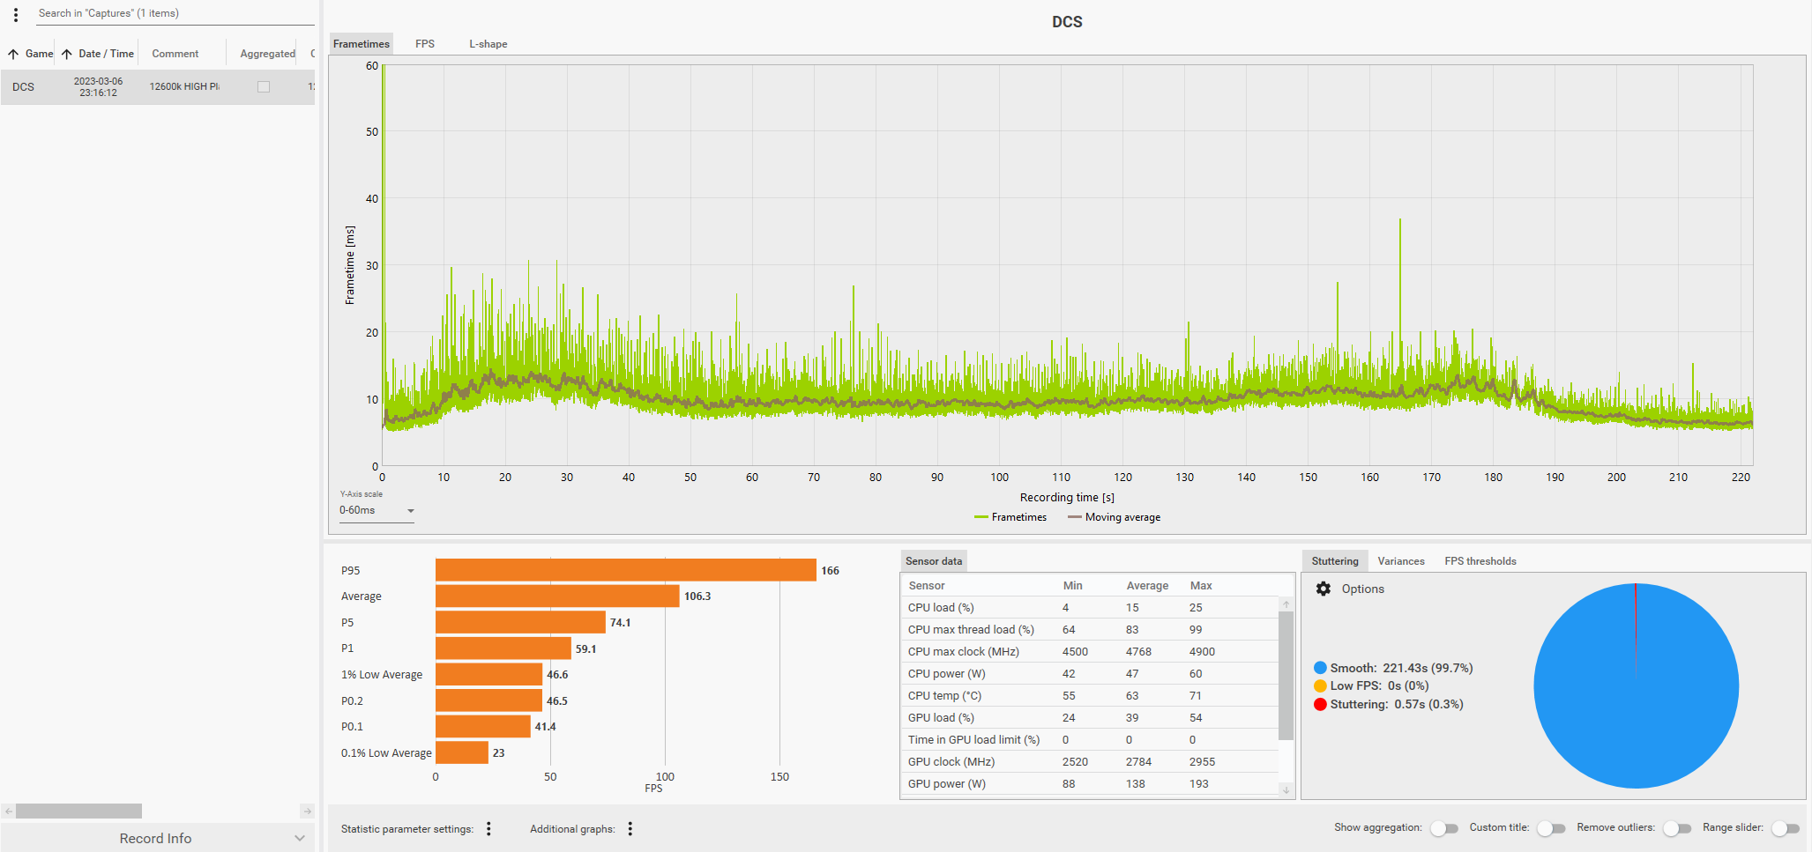Image resolution: width=1812 pixels, height=852 pixels.
Task: Open the Variances tab
Action: coord(1401,561)
